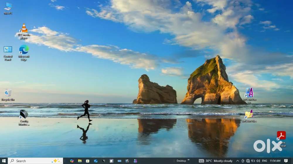Image resolution: width=293 pixels, height=164 pixels.
Task: Expand the Desktop toolbar chevron
Action: tap(188, 160)
